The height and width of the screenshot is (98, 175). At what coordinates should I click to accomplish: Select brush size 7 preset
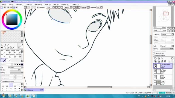tap(11, 89)
